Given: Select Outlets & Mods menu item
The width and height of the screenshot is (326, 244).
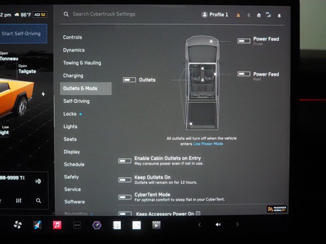Looking at the screenshot, I should pos(86,88).
